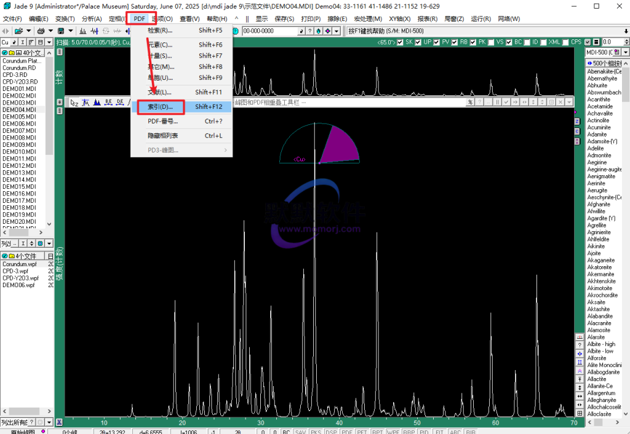Image resolution: width=630 pixels, height=434 pixels.
Task: Click the PDF number input field 00-000-0000
Action: pos(269,31)
